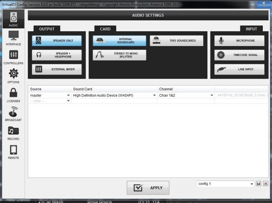This screenshot has height=203, width=272.
Task: Click the OUTPUT tab label
Action: [47, 29]
